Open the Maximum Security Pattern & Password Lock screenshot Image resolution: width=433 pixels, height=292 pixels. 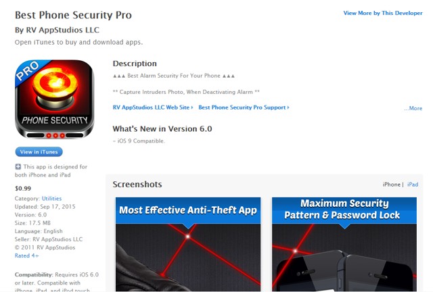coord(344,244)
